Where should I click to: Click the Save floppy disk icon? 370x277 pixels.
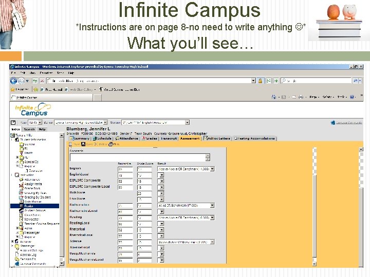coord(83,144)
